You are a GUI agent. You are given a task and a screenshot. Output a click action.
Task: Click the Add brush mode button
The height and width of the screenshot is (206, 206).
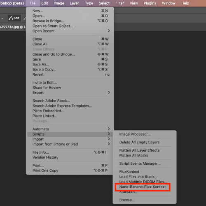pyautogui.click(x=14, y=18)
